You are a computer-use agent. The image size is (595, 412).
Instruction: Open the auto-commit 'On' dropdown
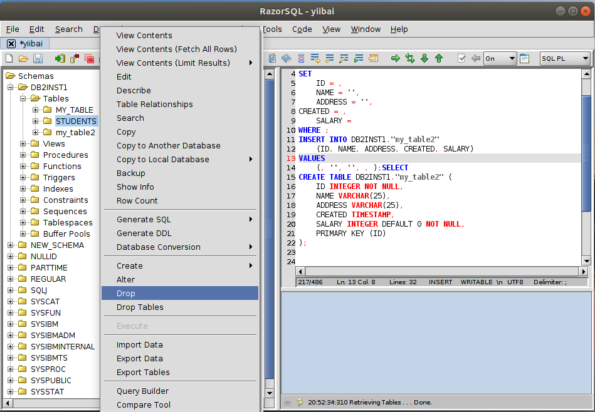[x=500, y=58]
